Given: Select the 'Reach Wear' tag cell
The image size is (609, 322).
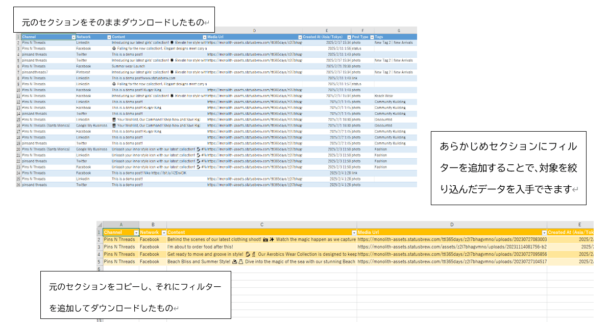Looking at the screenshot, I should [x=396, y=96].
